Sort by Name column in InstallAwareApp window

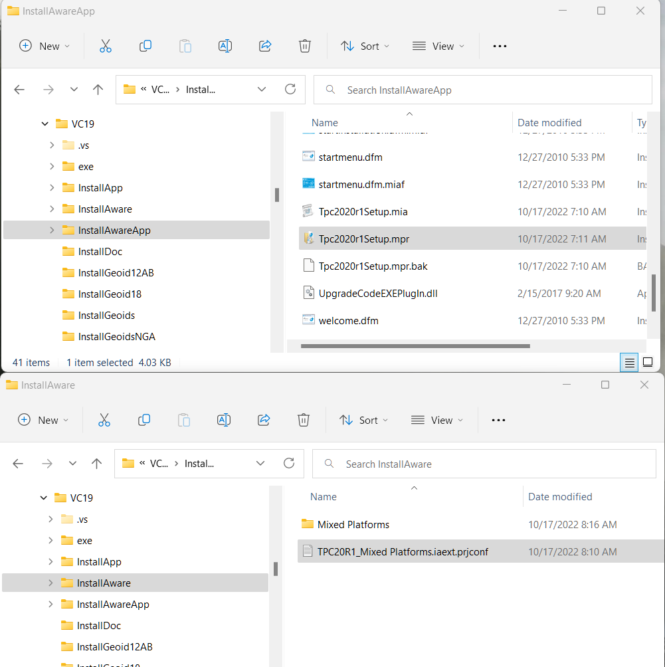[325, 122]
